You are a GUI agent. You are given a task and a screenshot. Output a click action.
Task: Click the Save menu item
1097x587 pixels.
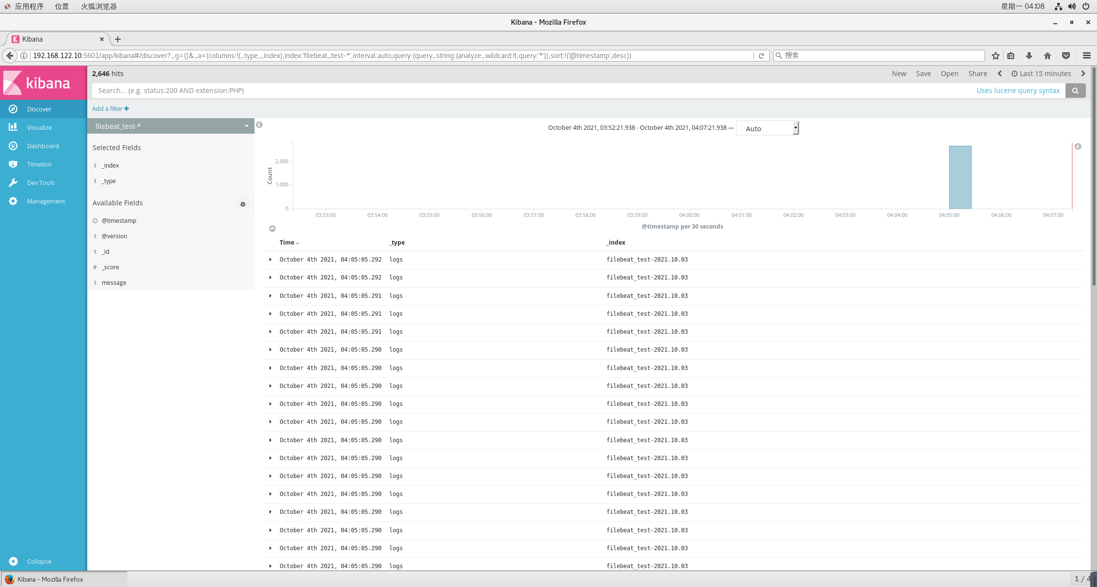tap(923, 74)
